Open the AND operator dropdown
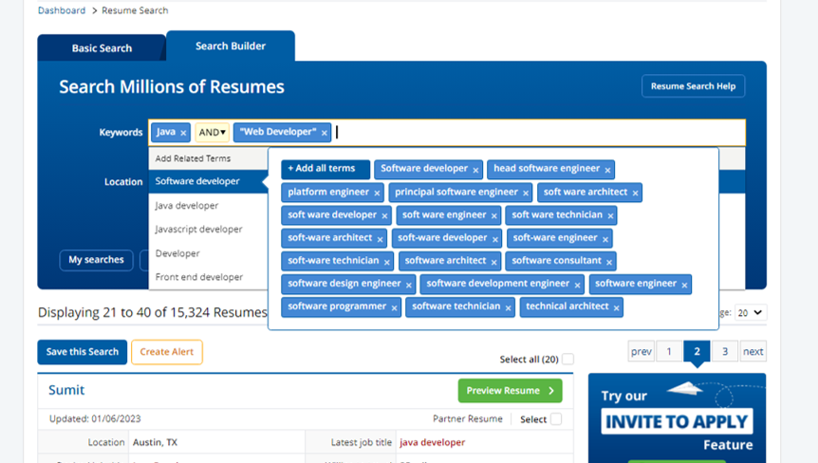This screenshot has width=818, height=463. (213, 133)
